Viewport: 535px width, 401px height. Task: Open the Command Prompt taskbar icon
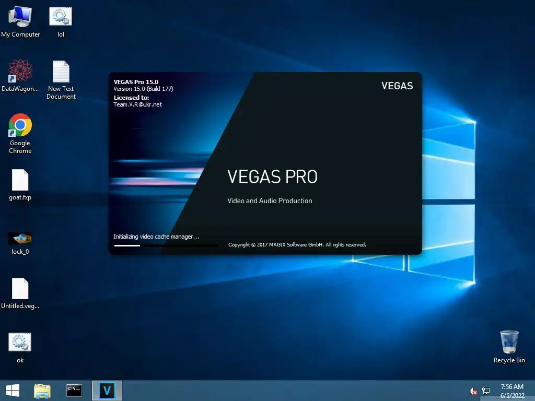click(74, 391)
